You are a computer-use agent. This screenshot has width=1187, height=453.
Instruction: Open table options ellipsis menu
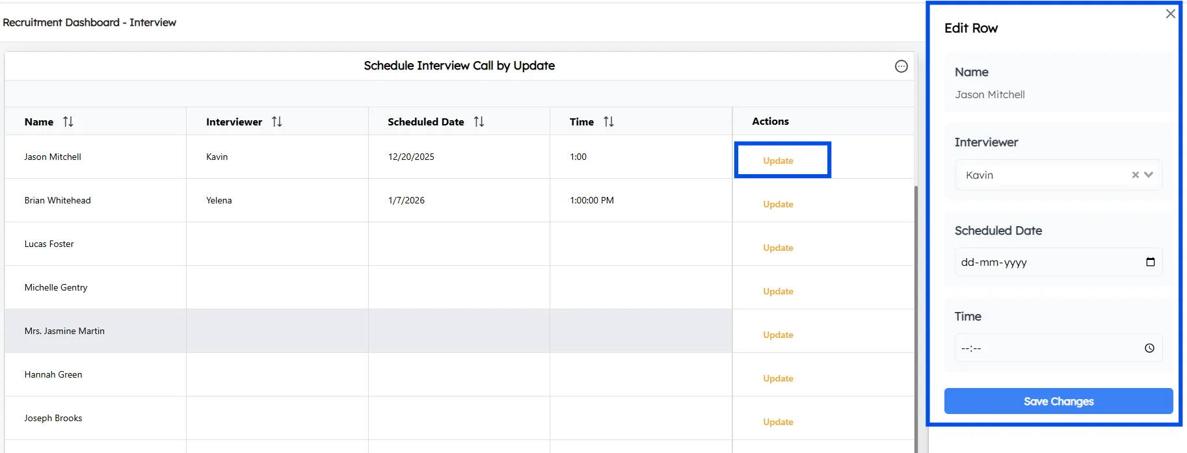(901, 66)
